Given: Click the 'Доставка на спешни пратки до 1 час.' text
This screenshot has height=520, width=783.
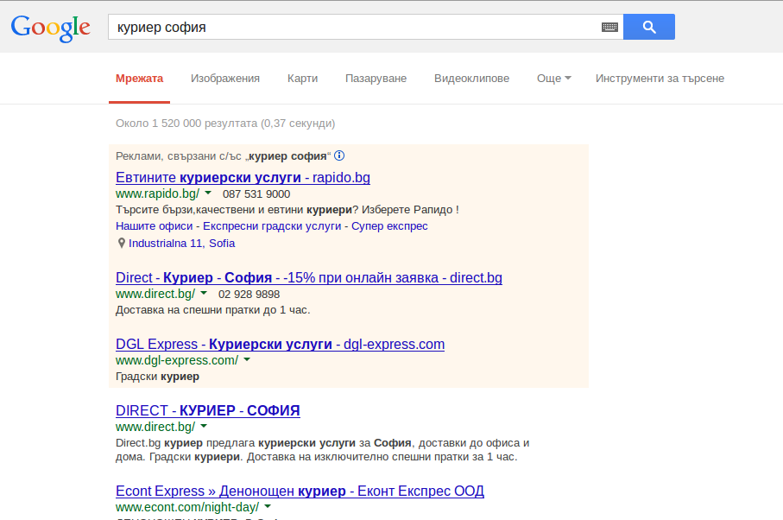Looking at the screenshot, I should pos(212,310).
